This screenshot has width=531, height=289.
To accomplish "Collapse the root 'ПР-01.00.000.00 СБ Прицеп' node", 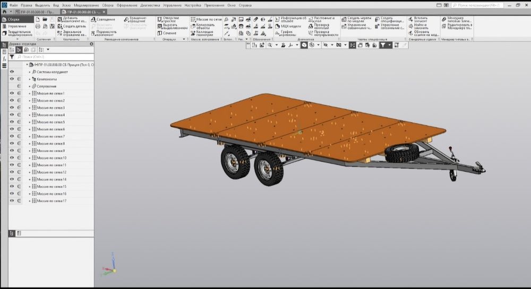I will pos(27,65).
